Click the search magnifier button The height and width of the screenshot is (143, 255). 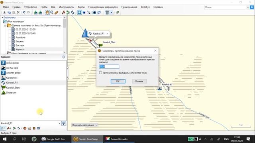252,7
